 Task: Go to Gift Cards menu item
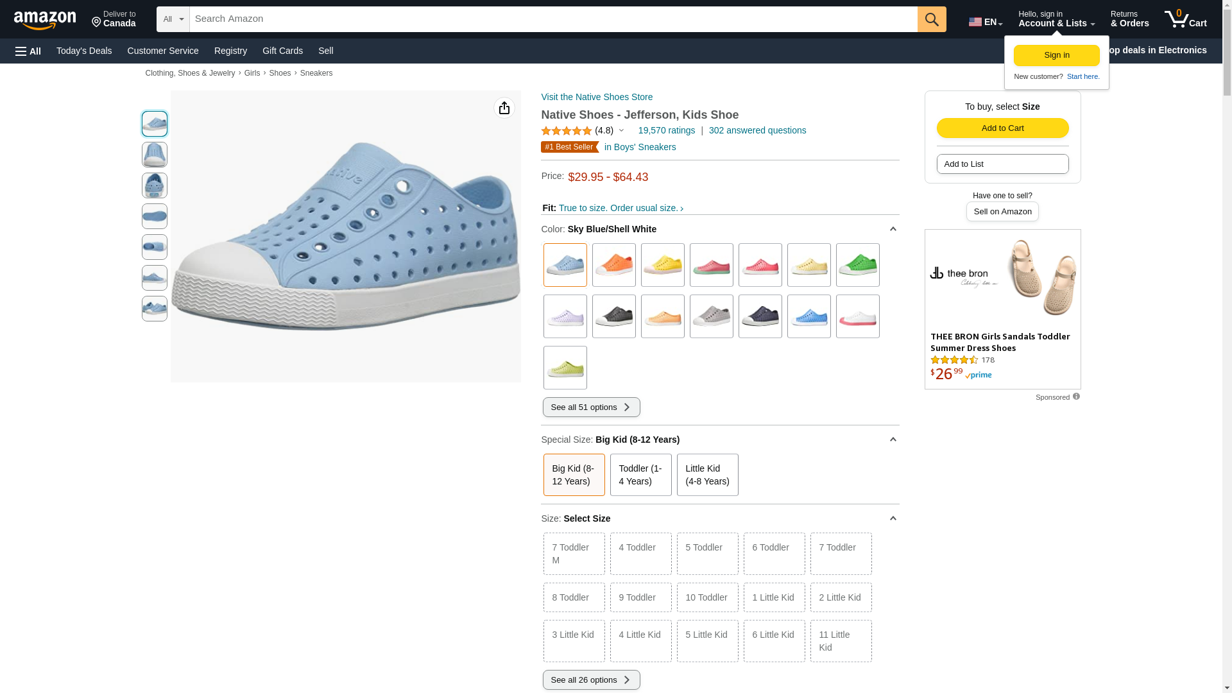[282, 51]
